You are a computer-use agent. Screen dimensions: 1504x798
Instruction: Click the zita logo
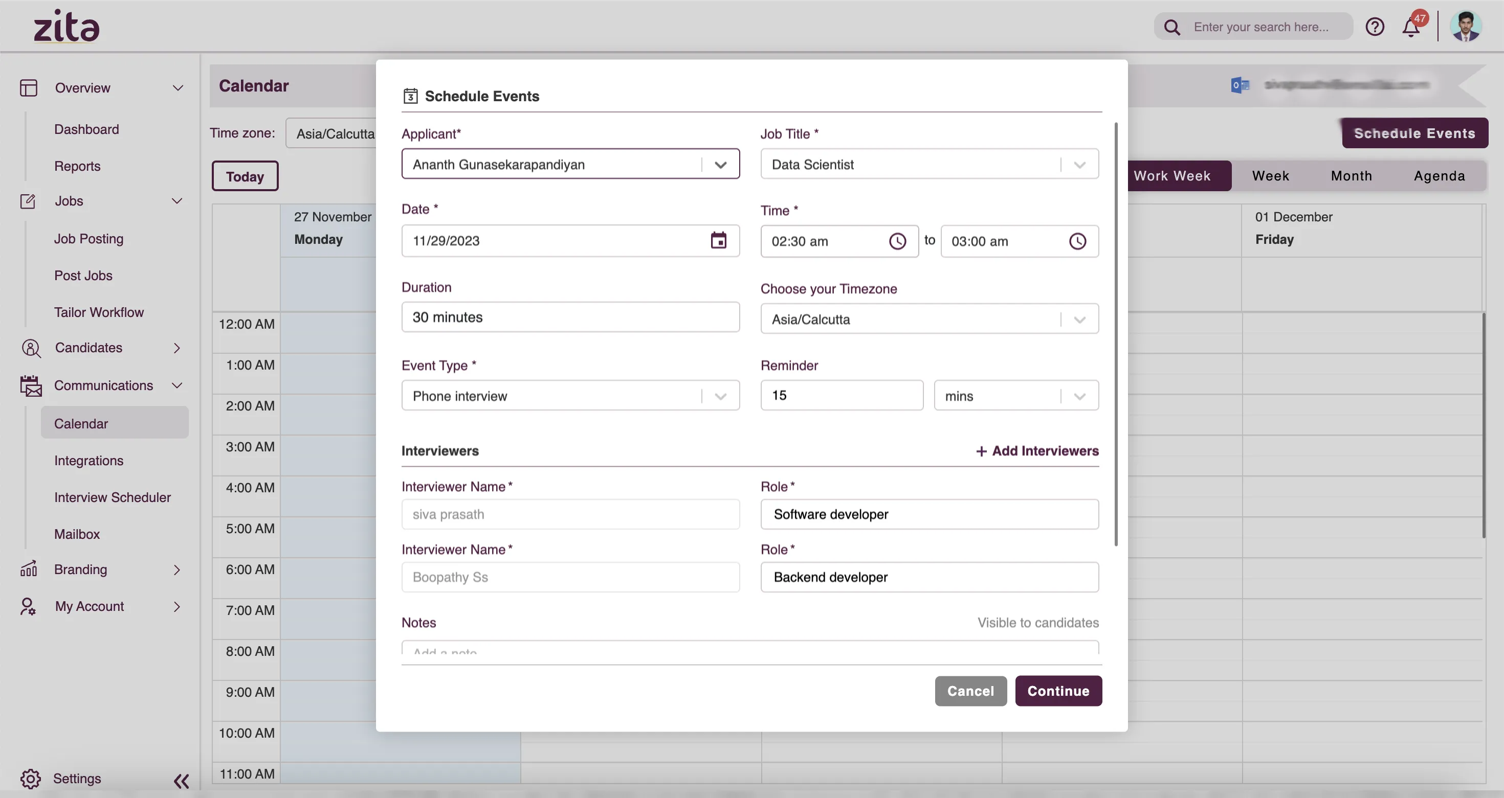(67, 26)
